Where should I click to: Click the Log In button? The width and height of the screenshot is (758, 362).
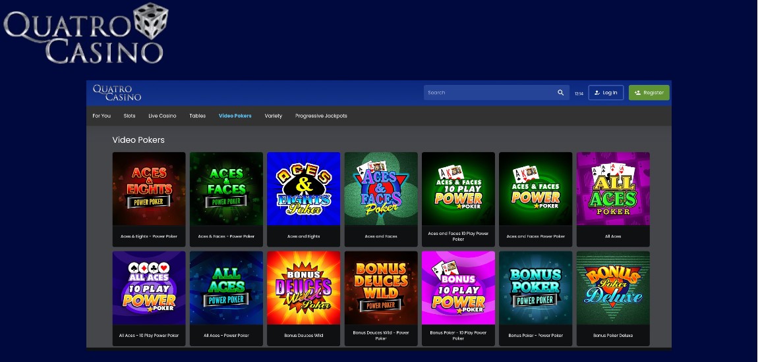coord(606,93)
